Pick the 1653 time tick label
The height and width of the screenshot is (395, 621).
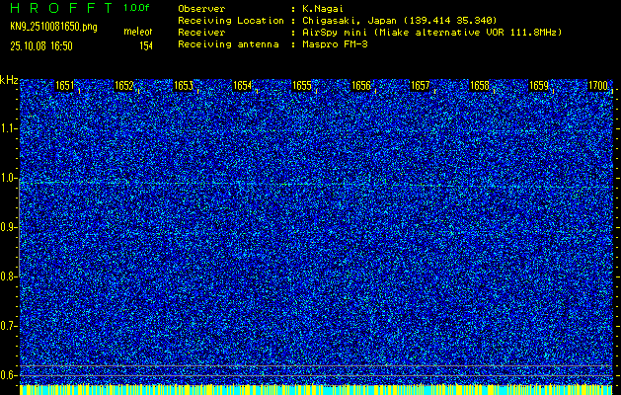184,87
